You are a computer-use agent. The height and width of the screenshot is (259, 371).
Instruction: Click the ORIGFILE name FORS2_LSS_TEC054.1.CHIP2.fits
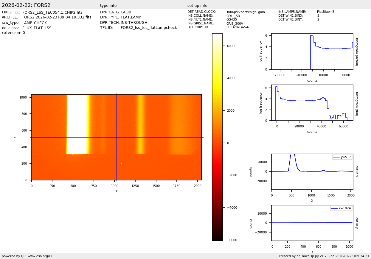tap(52, 13)
